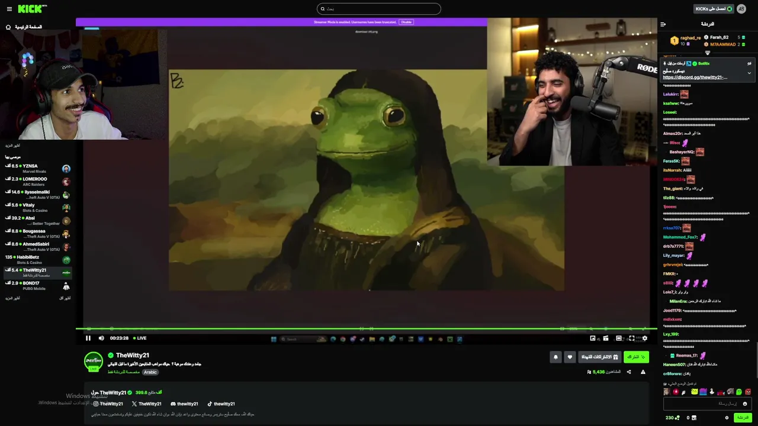Click the search box at top
758x426 pixels.
pos(379,9)
